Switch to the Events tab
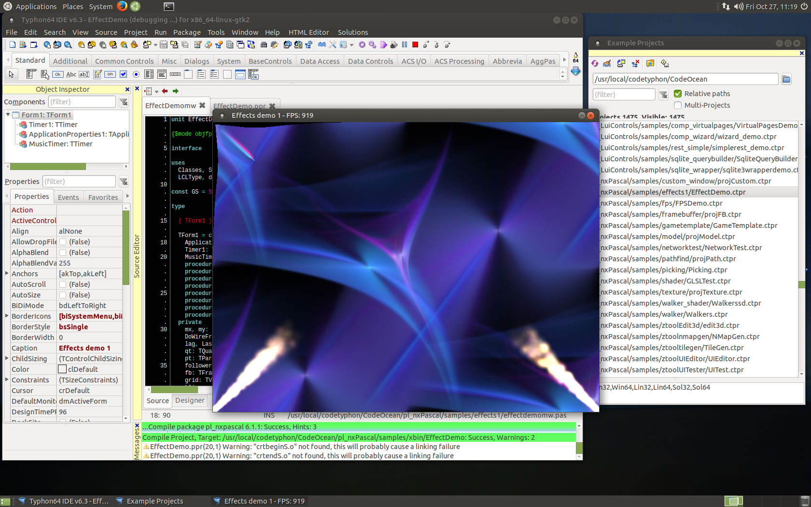 click(68, 197)
